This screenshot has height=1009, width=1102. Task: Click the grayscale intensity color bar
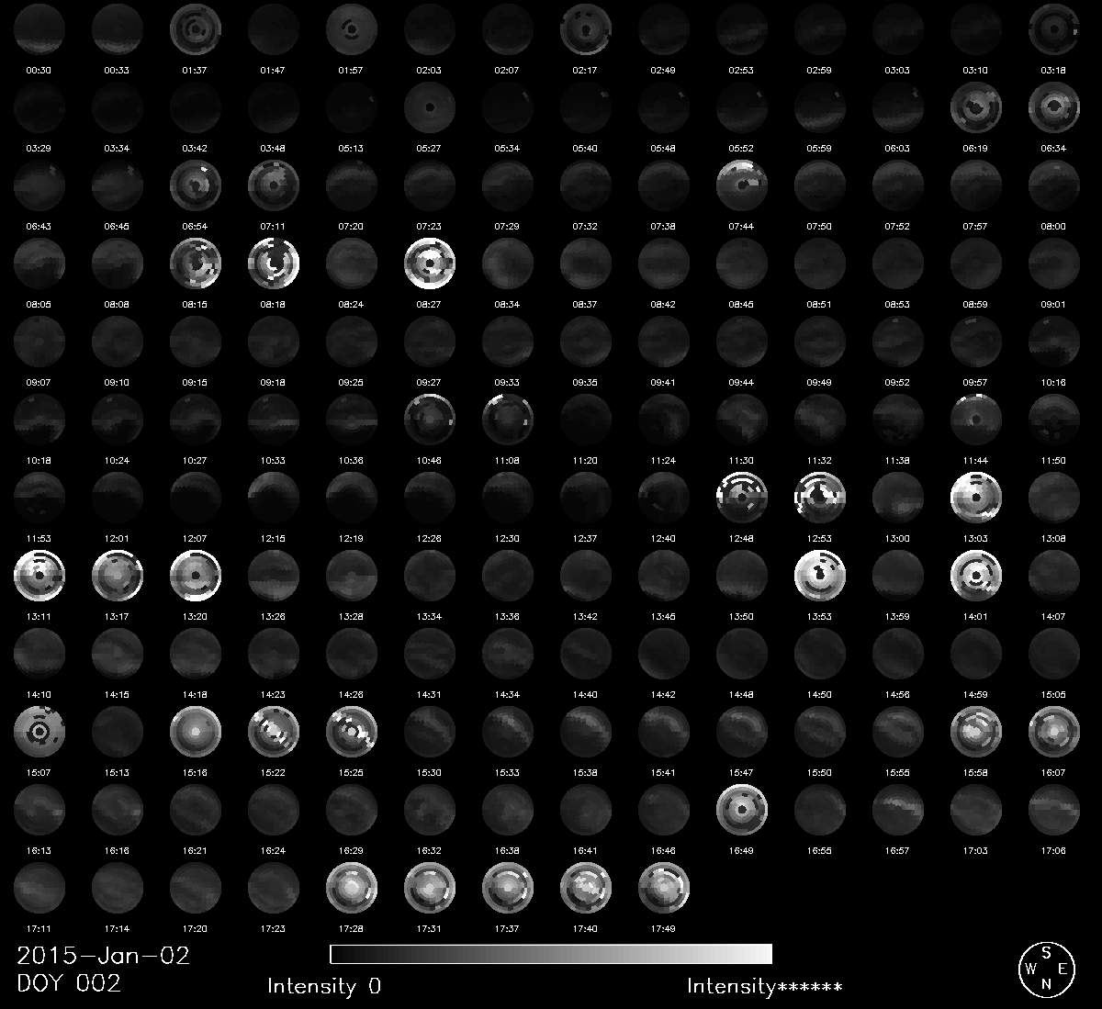coord(551,954)
